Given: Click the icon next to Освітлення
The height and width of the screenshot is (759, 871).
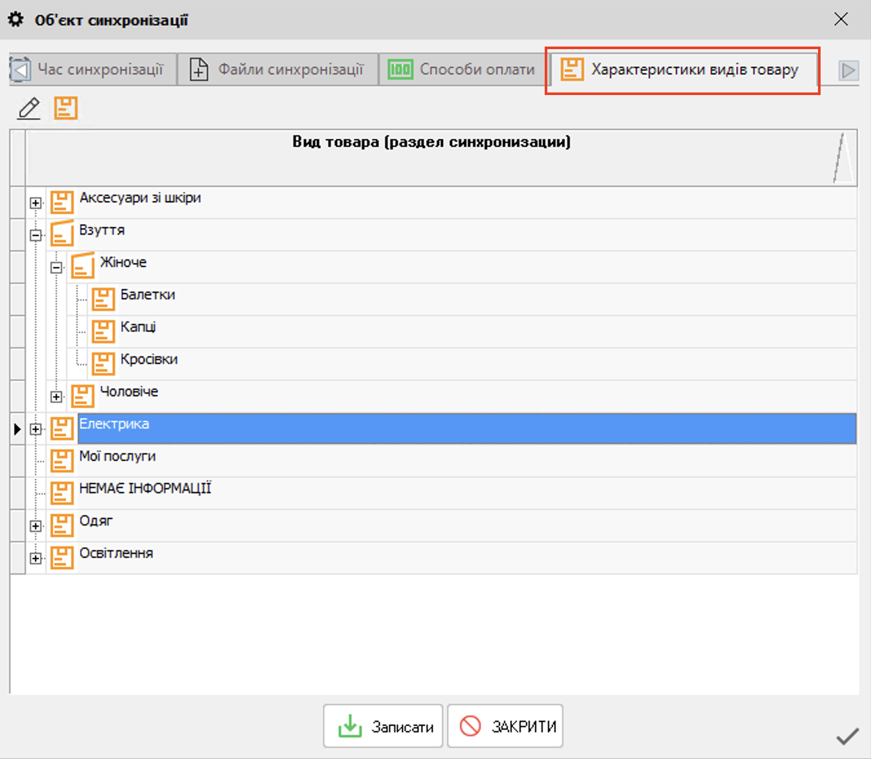Looking at the screenshot, I should tap(61, 557).
